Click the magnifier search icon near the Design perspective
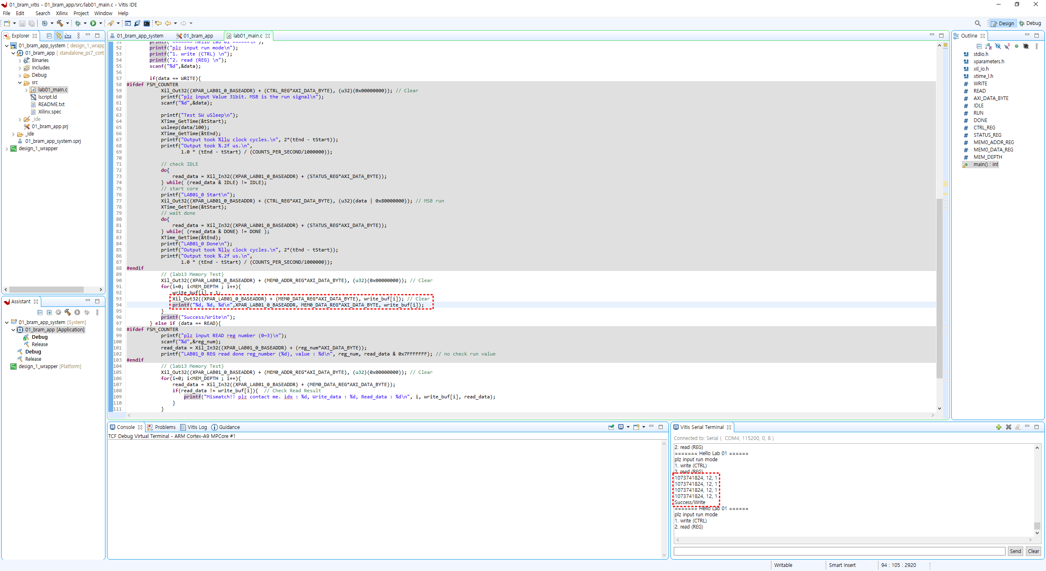The height and width of the screenshot is (571, 1046). click(x=977, y=23)
